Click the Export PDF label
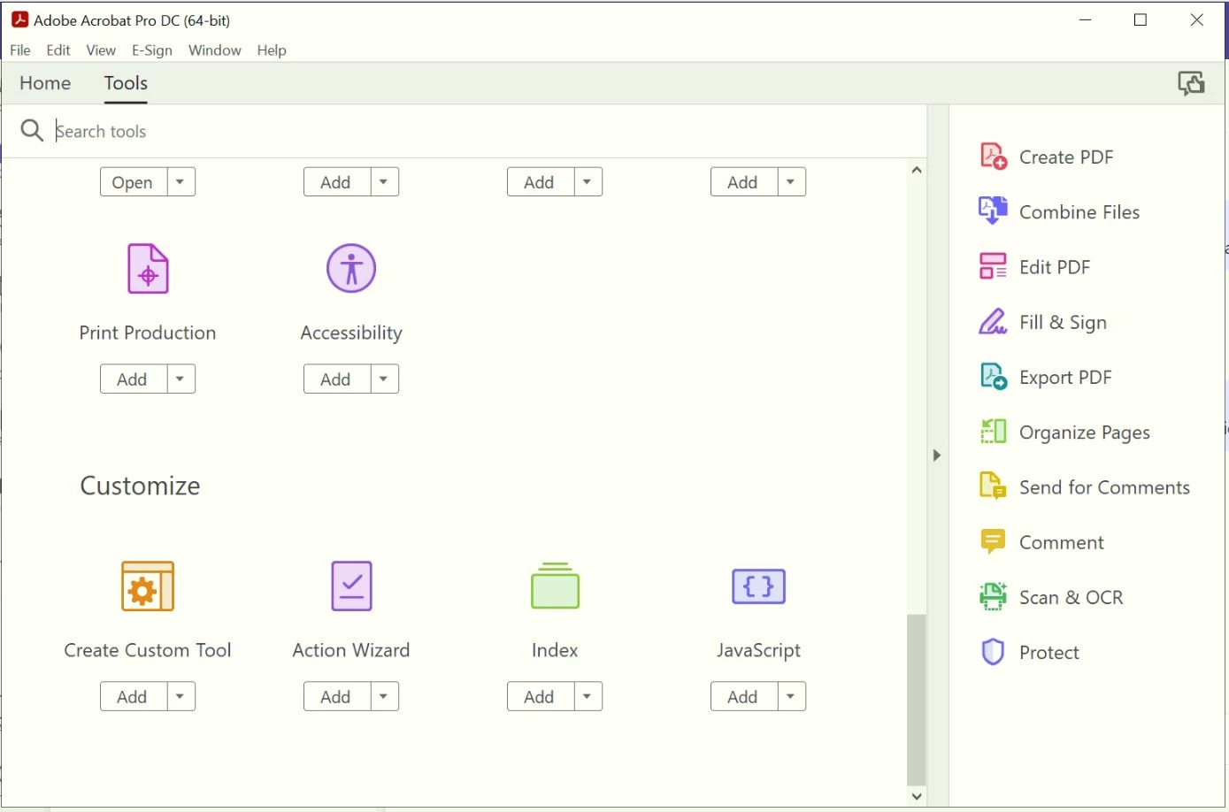This screenshot has width=1229, height=812. [x=1065, y=378]
